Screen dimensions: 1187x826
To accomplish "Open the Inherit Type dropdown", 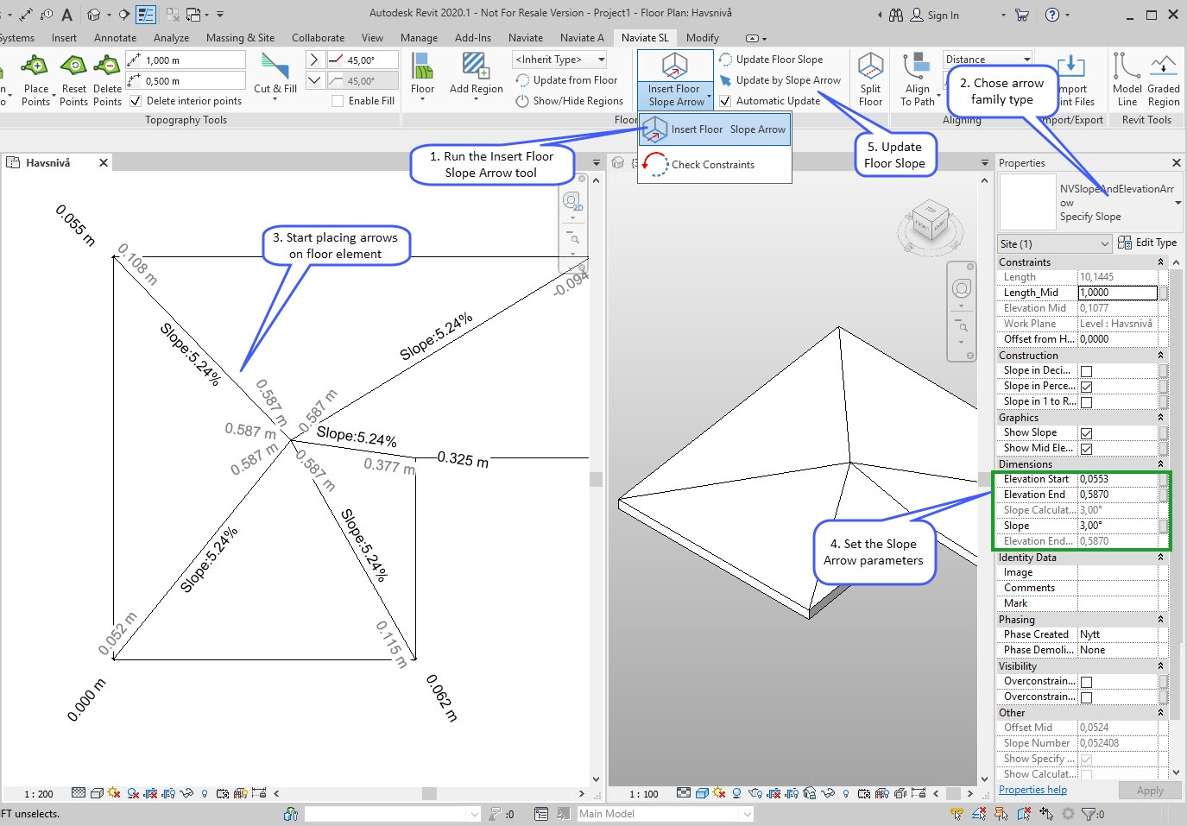I will coord(559,60).
